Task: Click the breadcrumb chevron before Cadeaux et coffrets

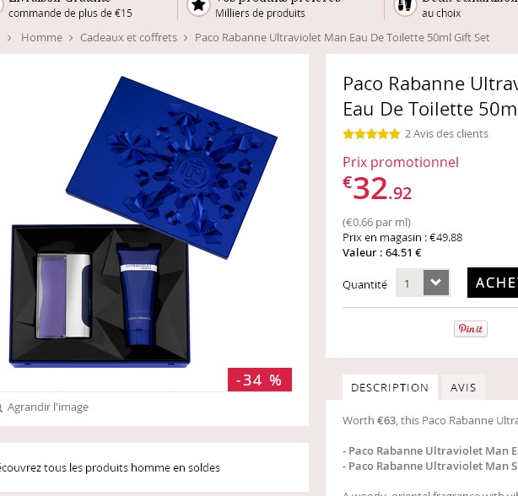Action: [x=71, y=38]
